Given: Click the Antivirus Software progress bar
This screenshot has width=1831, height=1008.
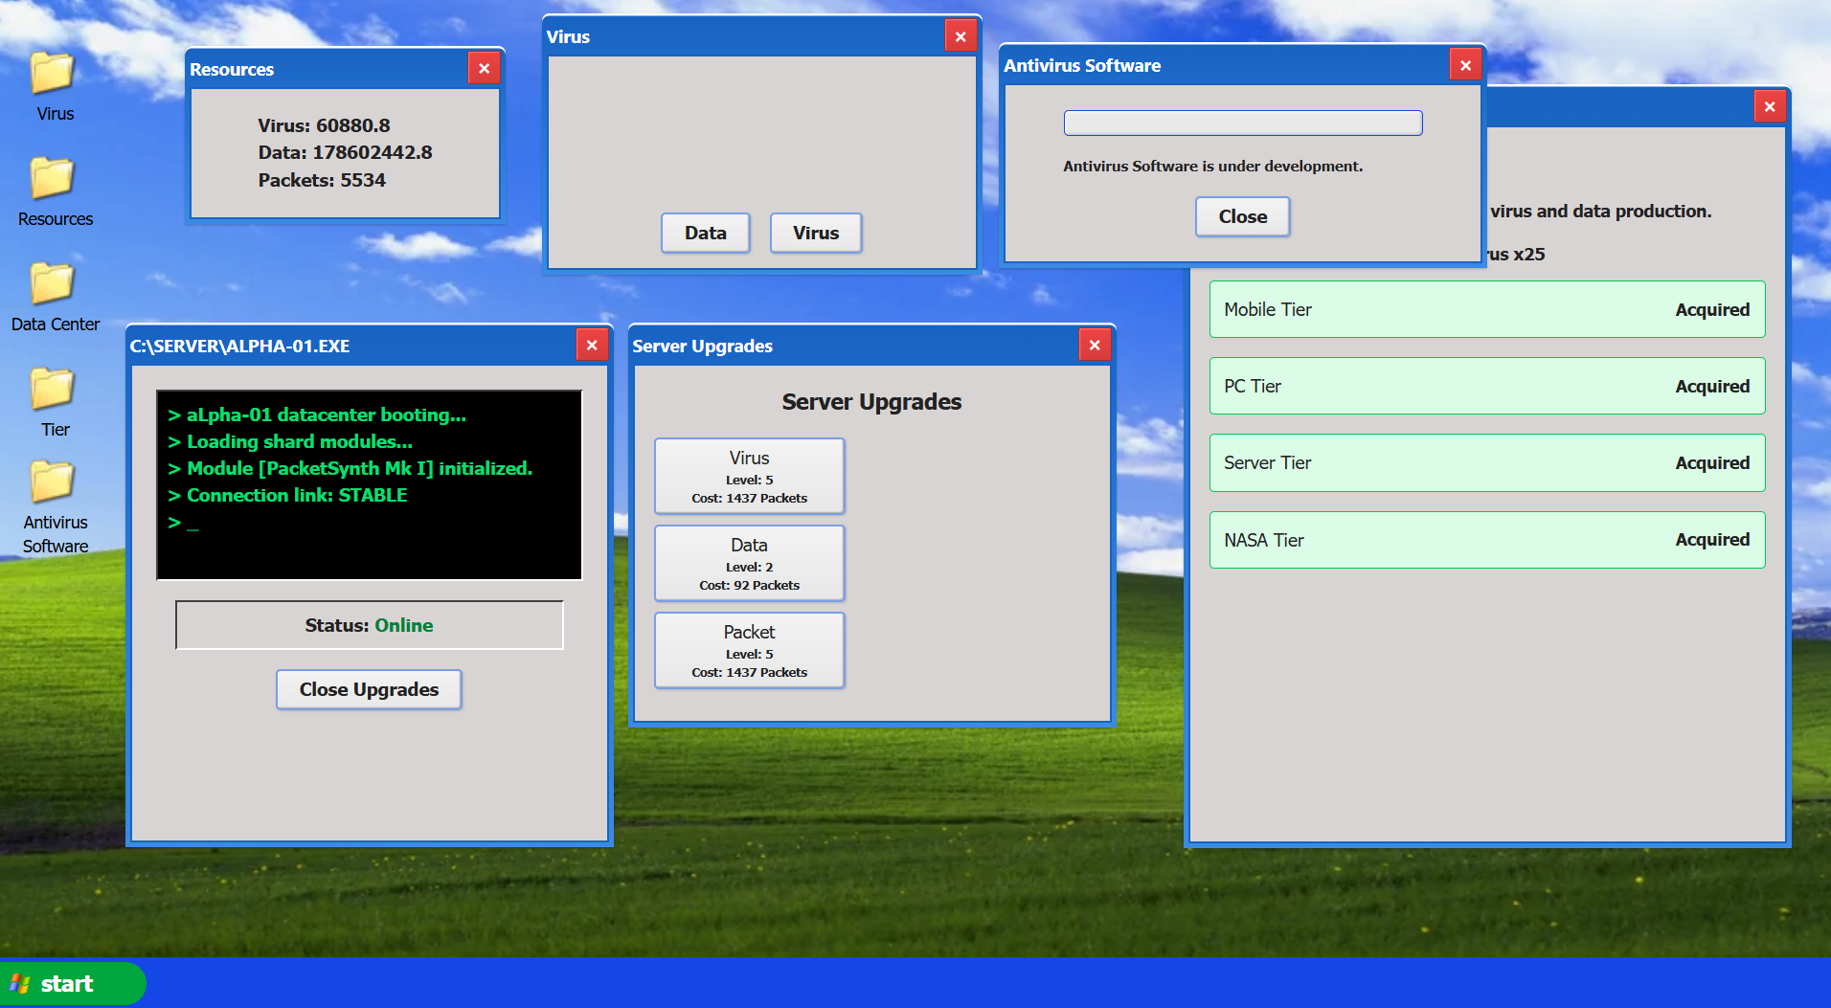Looking at the screenshot, I should [x=1242, y=123].
